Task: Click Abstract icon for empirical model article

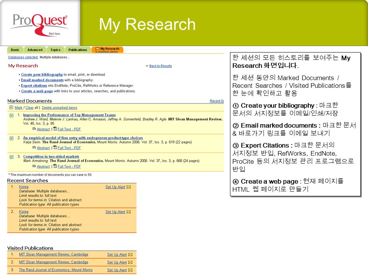Action: pyautogui.click(x=34, y=147)
